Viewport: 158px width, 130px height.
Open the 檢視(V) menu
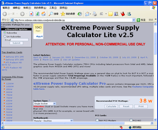27,8
